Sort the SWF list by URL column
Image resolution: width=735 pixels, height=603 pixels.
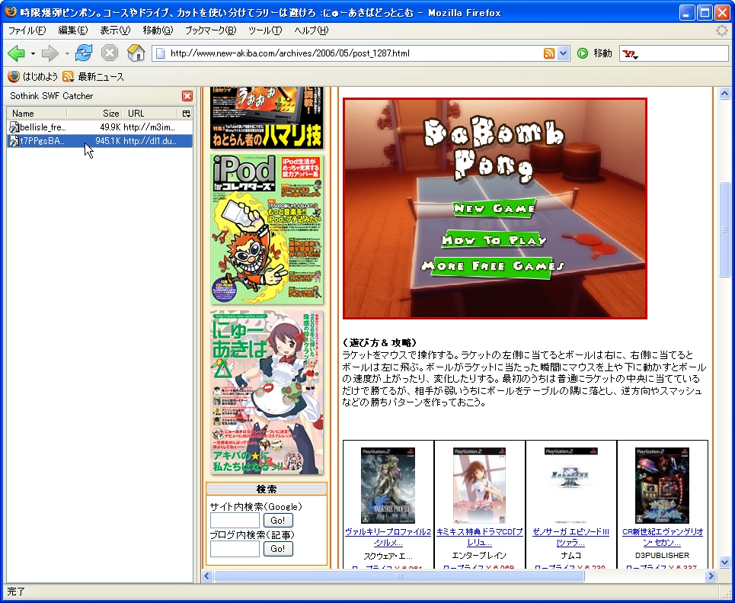150,114
